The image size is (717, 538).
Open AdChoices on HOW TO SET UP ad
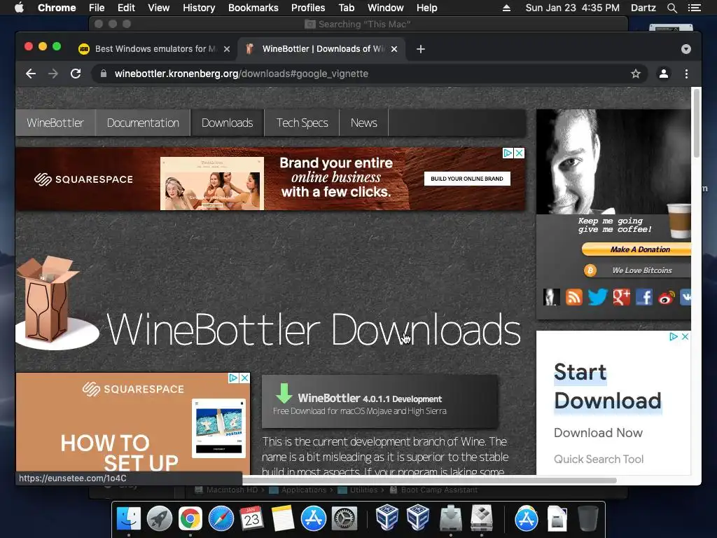(234, 378)
